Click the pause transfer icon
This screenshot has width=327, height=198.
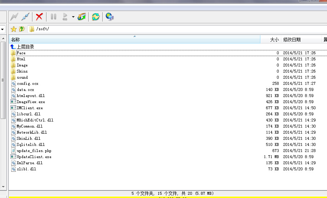pos(53,17)
